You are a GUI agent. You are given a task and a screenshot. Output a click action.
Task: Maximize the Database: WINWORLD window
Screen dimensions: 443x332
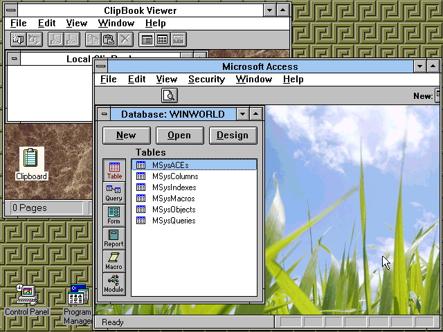[255, 114]
